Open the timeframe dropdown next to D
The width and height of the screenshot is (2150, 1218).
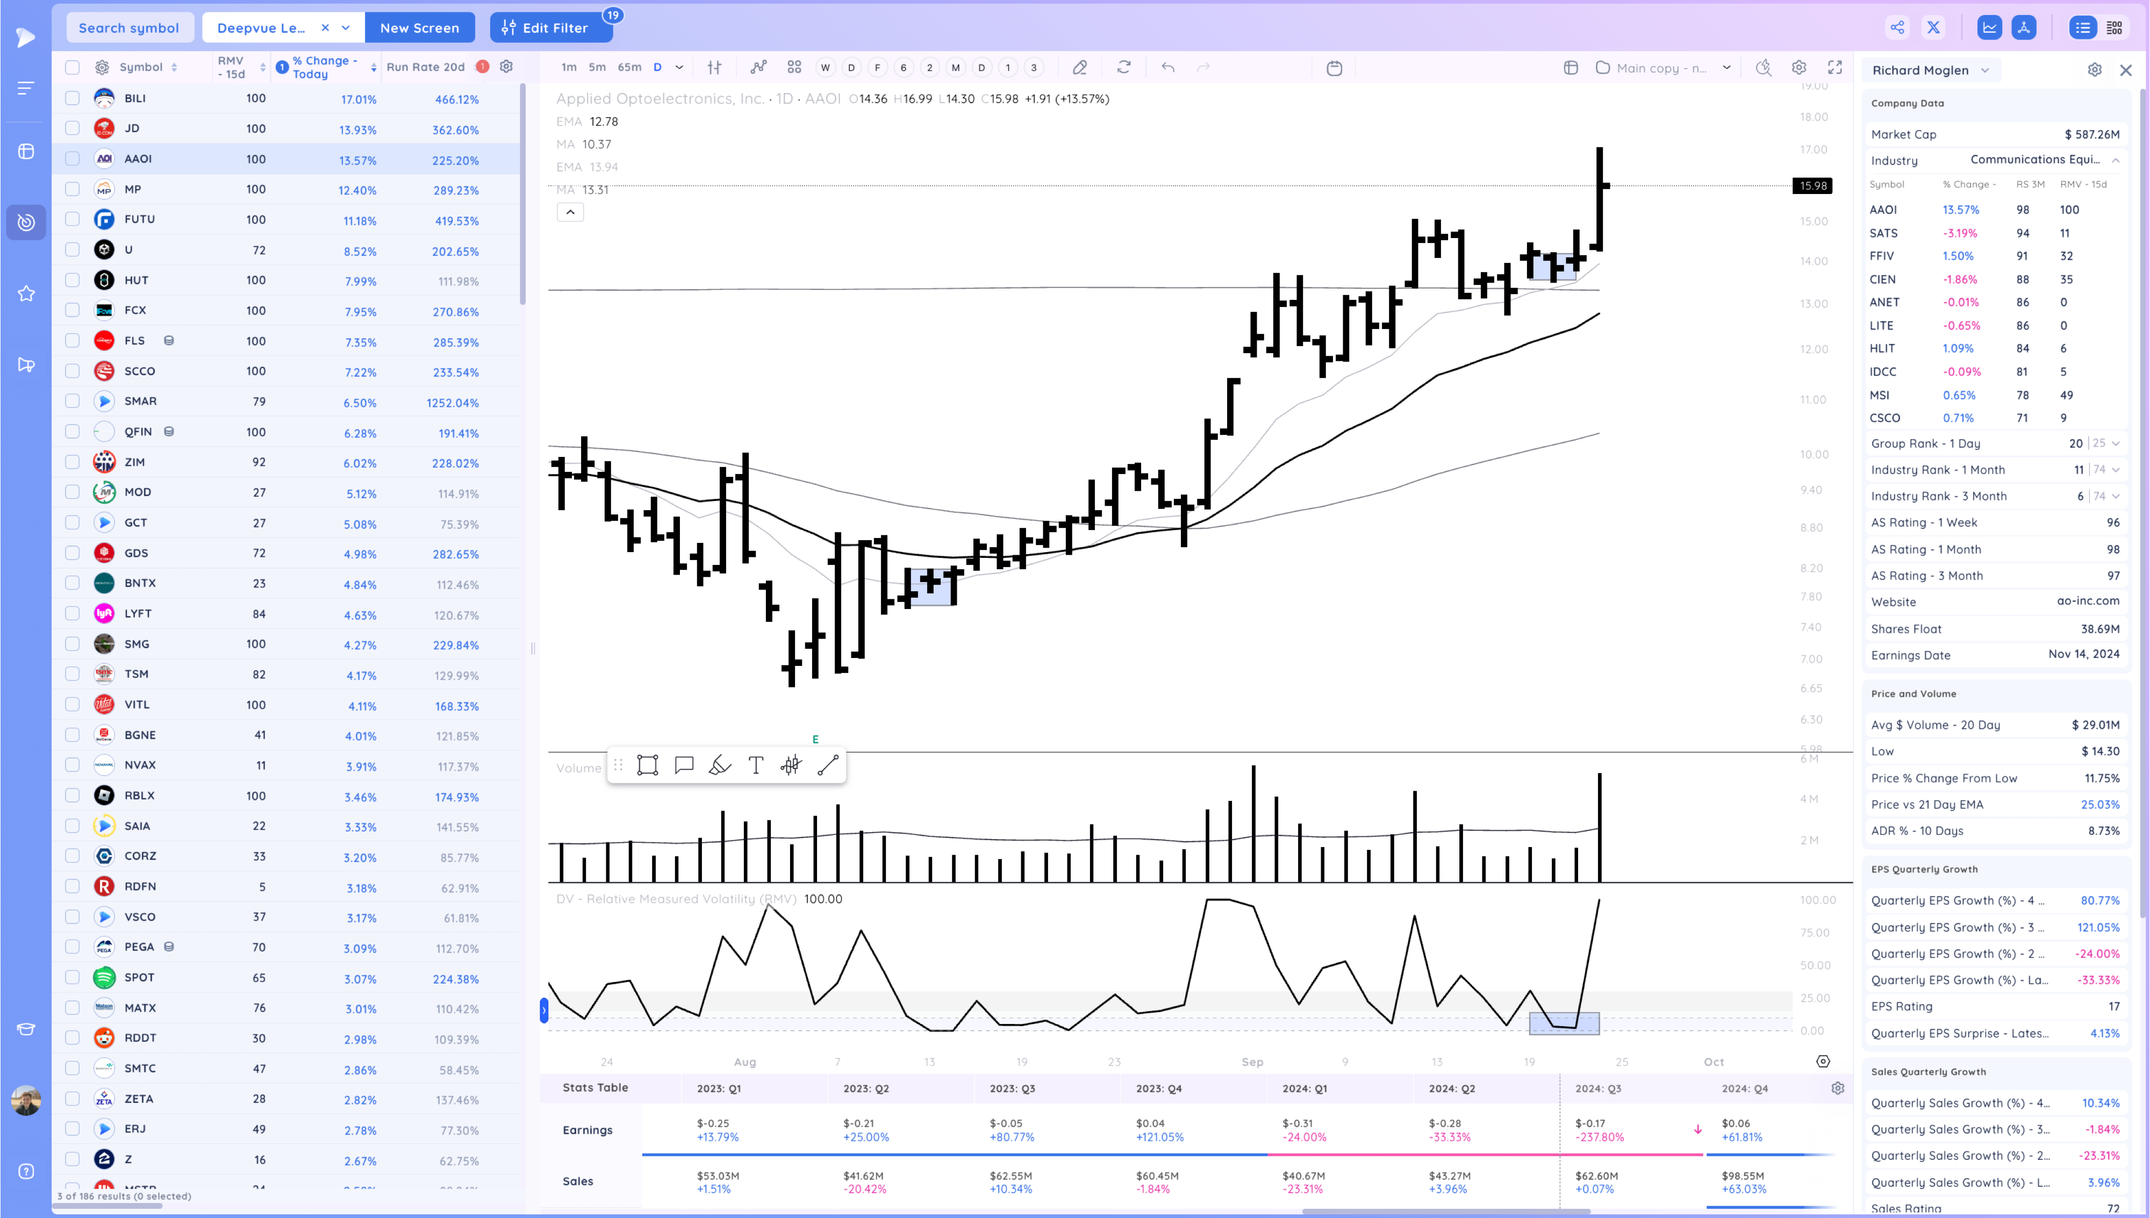coord(679,67)
